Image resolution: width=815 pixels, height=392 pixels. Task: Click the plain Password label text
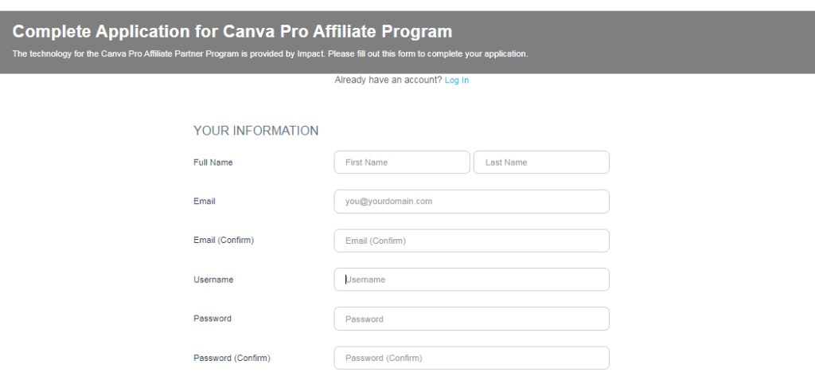pyautogui.click(x=213, y=319)
